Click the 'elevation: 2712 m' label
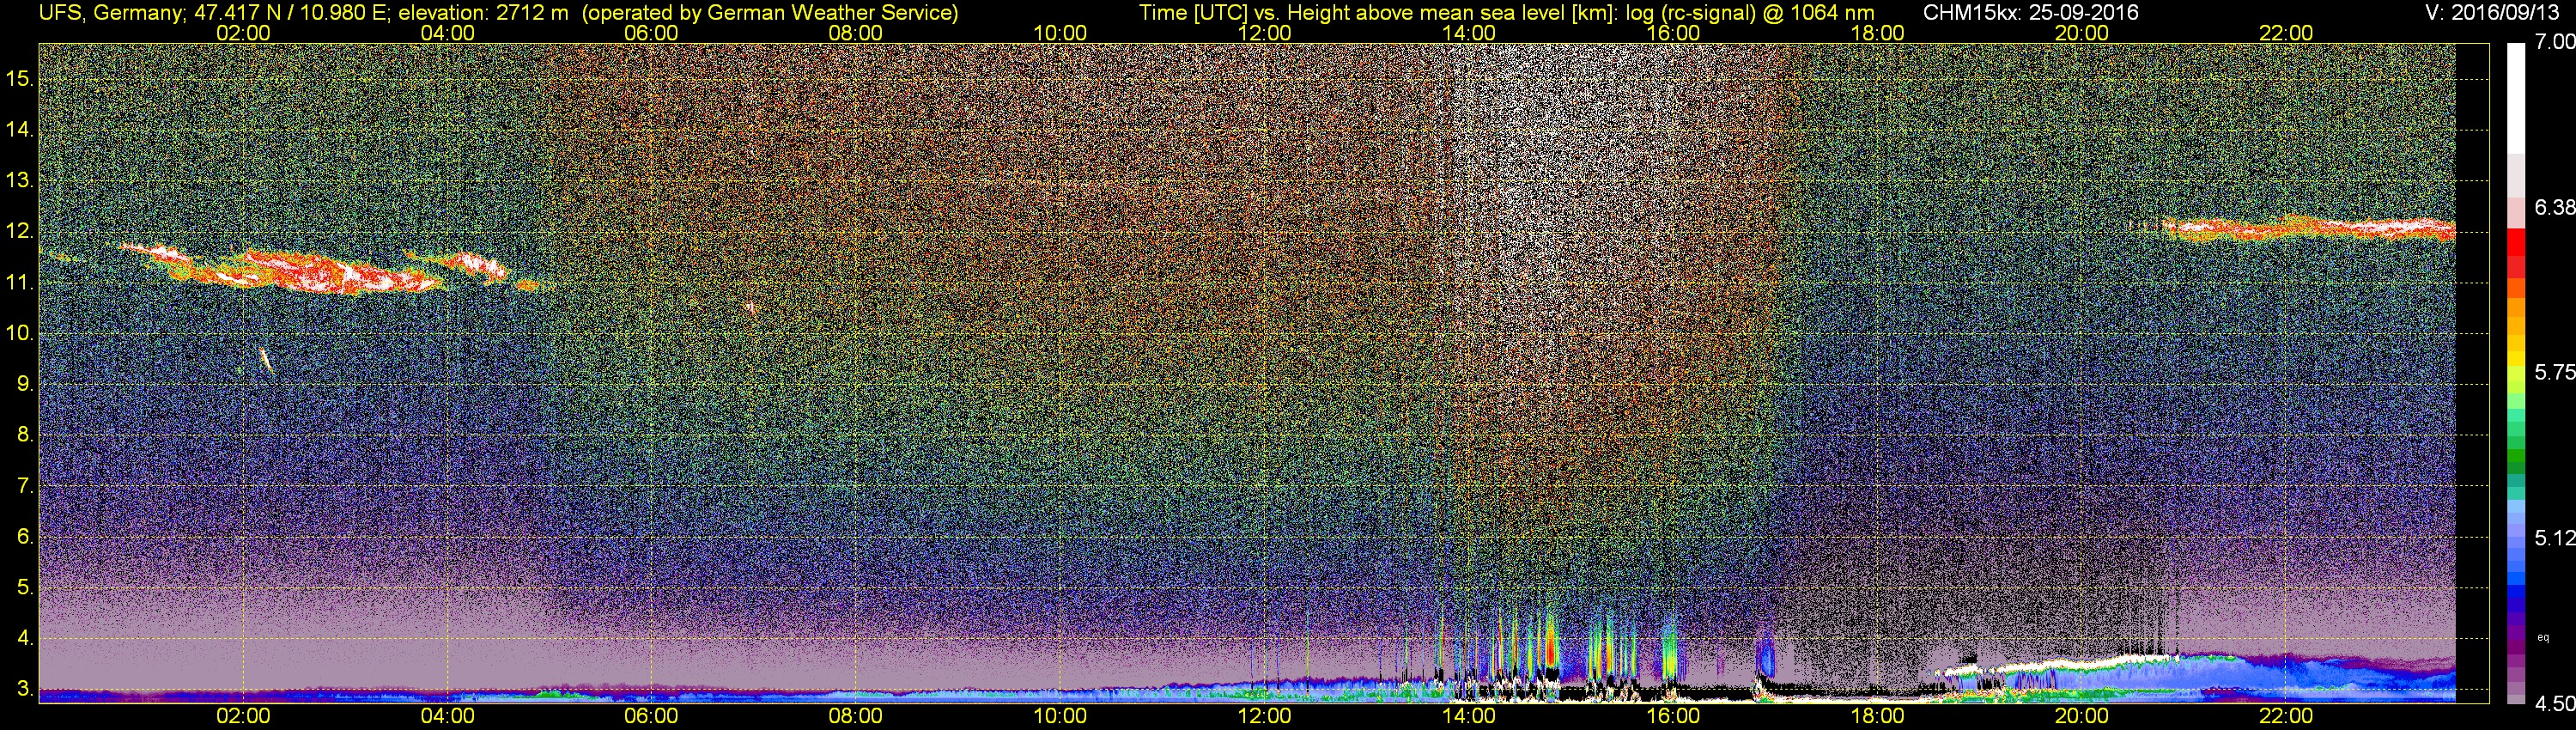The image size is (2576, 730). (x=483, y=13)
